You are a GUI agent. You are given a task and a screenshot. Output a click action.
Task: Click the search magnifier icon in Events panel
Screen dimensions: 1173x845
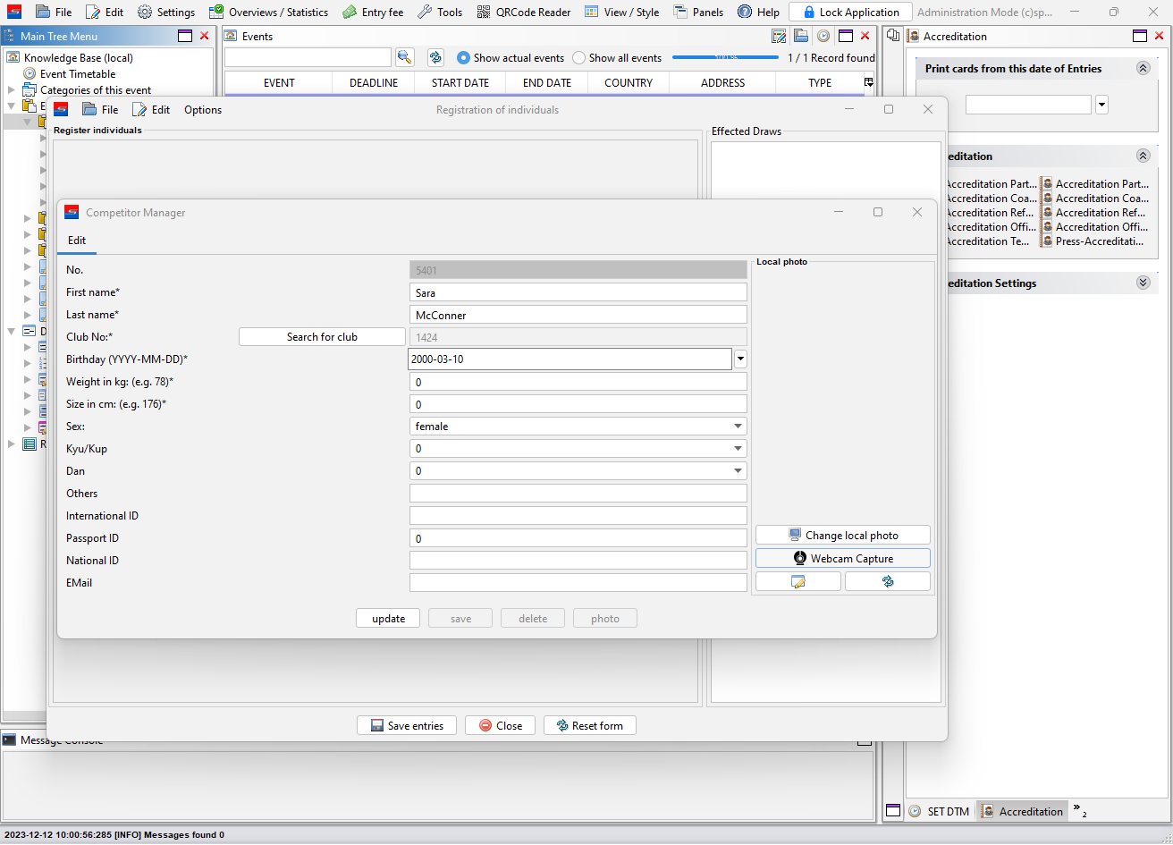[405, 57]
